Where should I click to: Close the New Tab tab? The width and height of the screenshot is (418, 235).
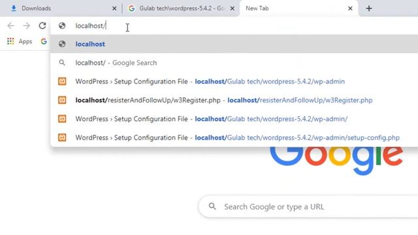350,8
